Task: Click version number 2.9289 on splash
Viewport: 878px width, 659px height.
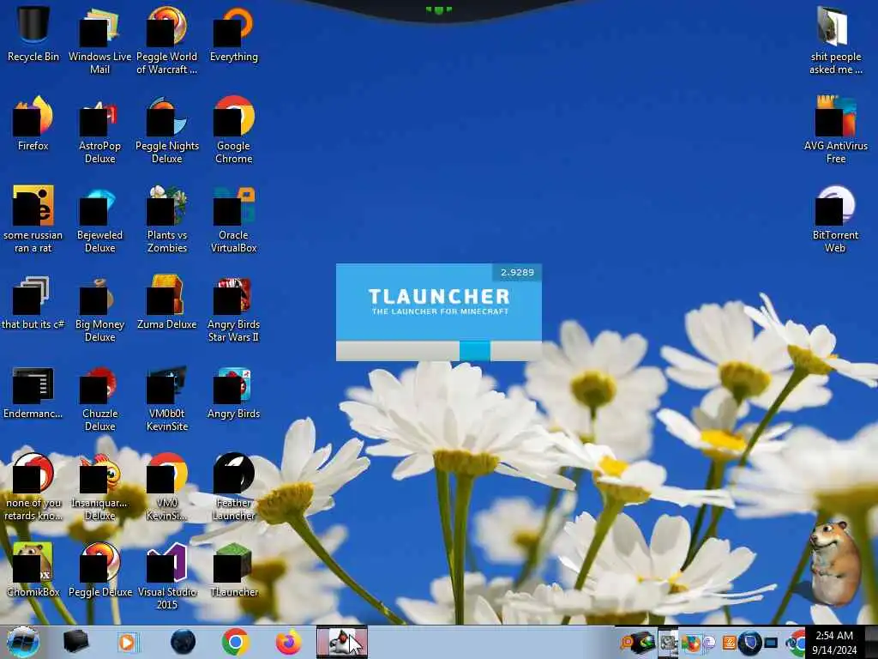Action: 517,272
